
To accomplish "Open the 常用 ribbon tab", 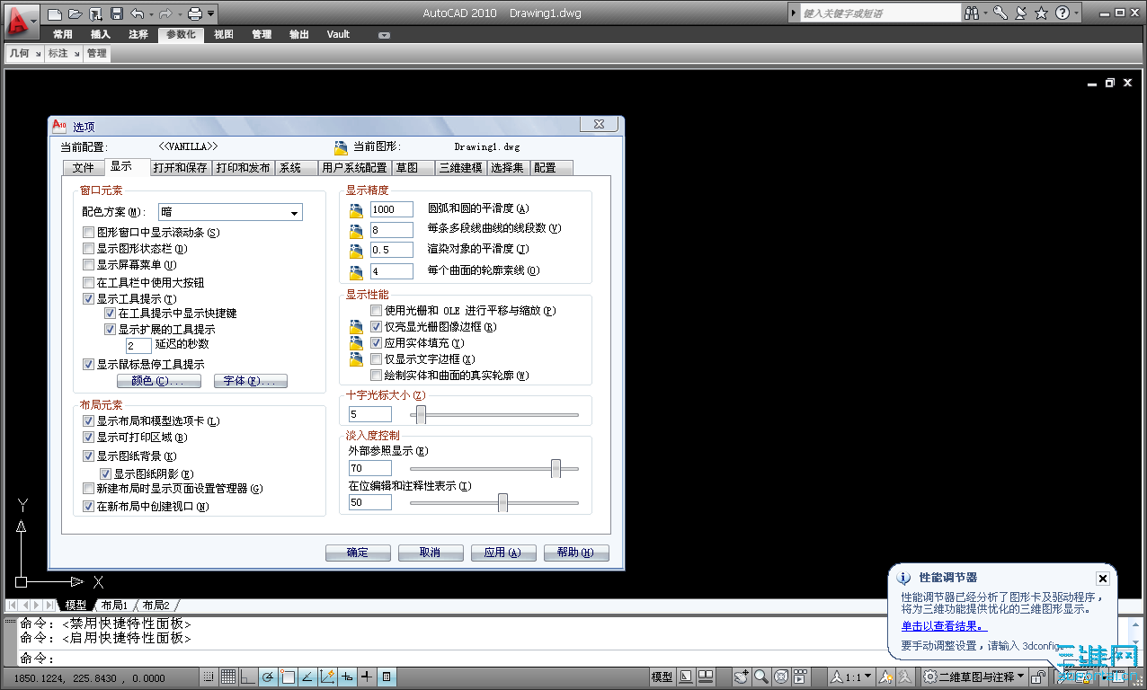I will (63, 34).
